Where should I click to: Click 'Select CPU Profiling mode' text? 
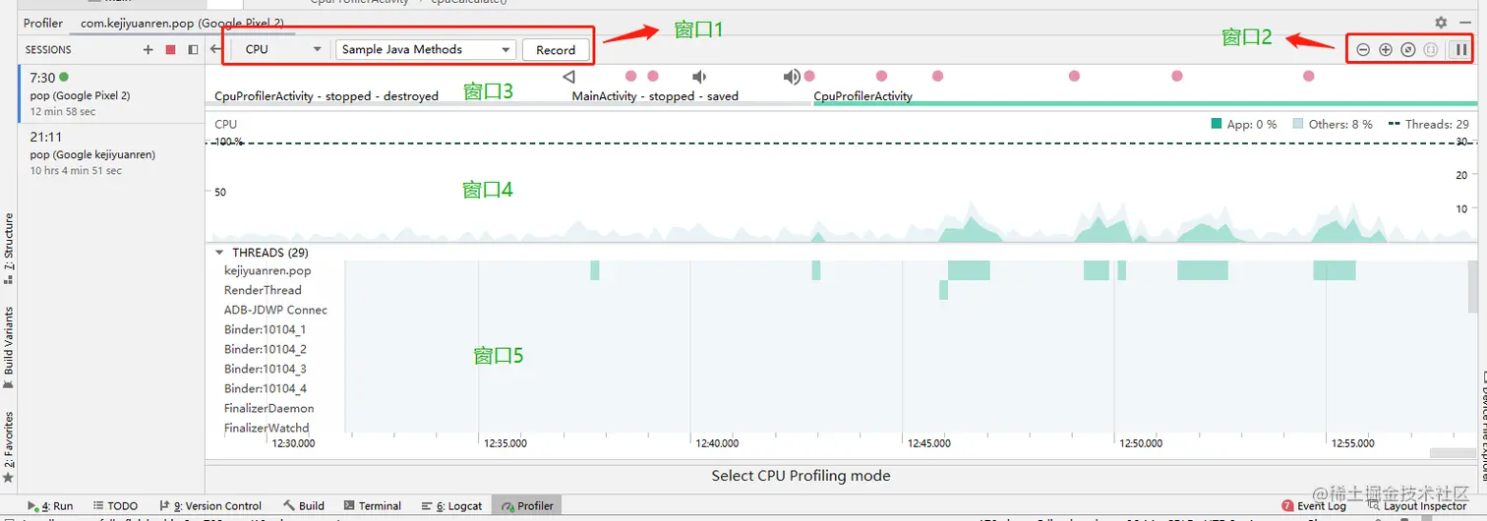tap(802, 476)
